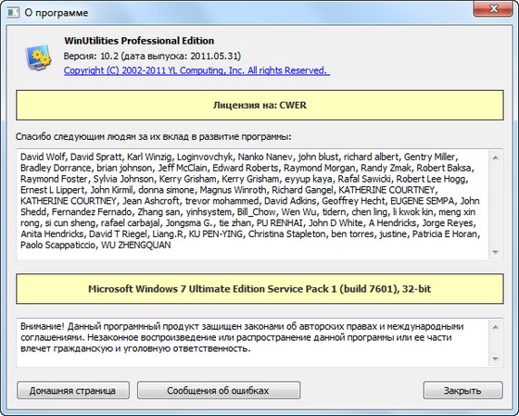This screenshot has height=416, width=519.
Task: Click the name Robert Lee Hogg
Action: point(432,179)
